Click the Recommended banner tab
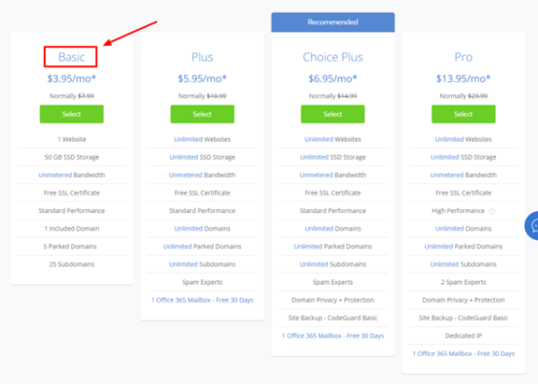This screenshot has width=538, height=384. (333, 22)
